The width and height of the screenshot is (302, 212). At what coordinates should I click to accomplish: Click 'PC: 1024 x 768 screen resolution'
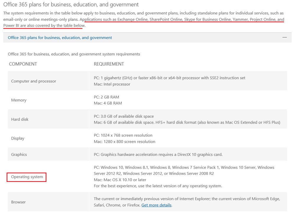[123, 135]
